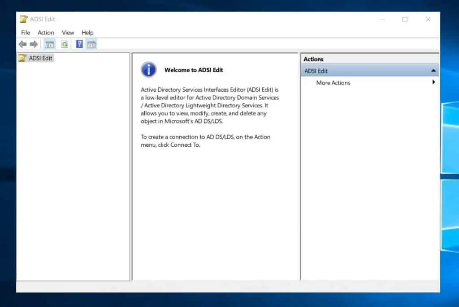Click the ADSI Edit title bar icon
Screen dimensions: 459x307
pyautogui.click(x=24, y=19)
